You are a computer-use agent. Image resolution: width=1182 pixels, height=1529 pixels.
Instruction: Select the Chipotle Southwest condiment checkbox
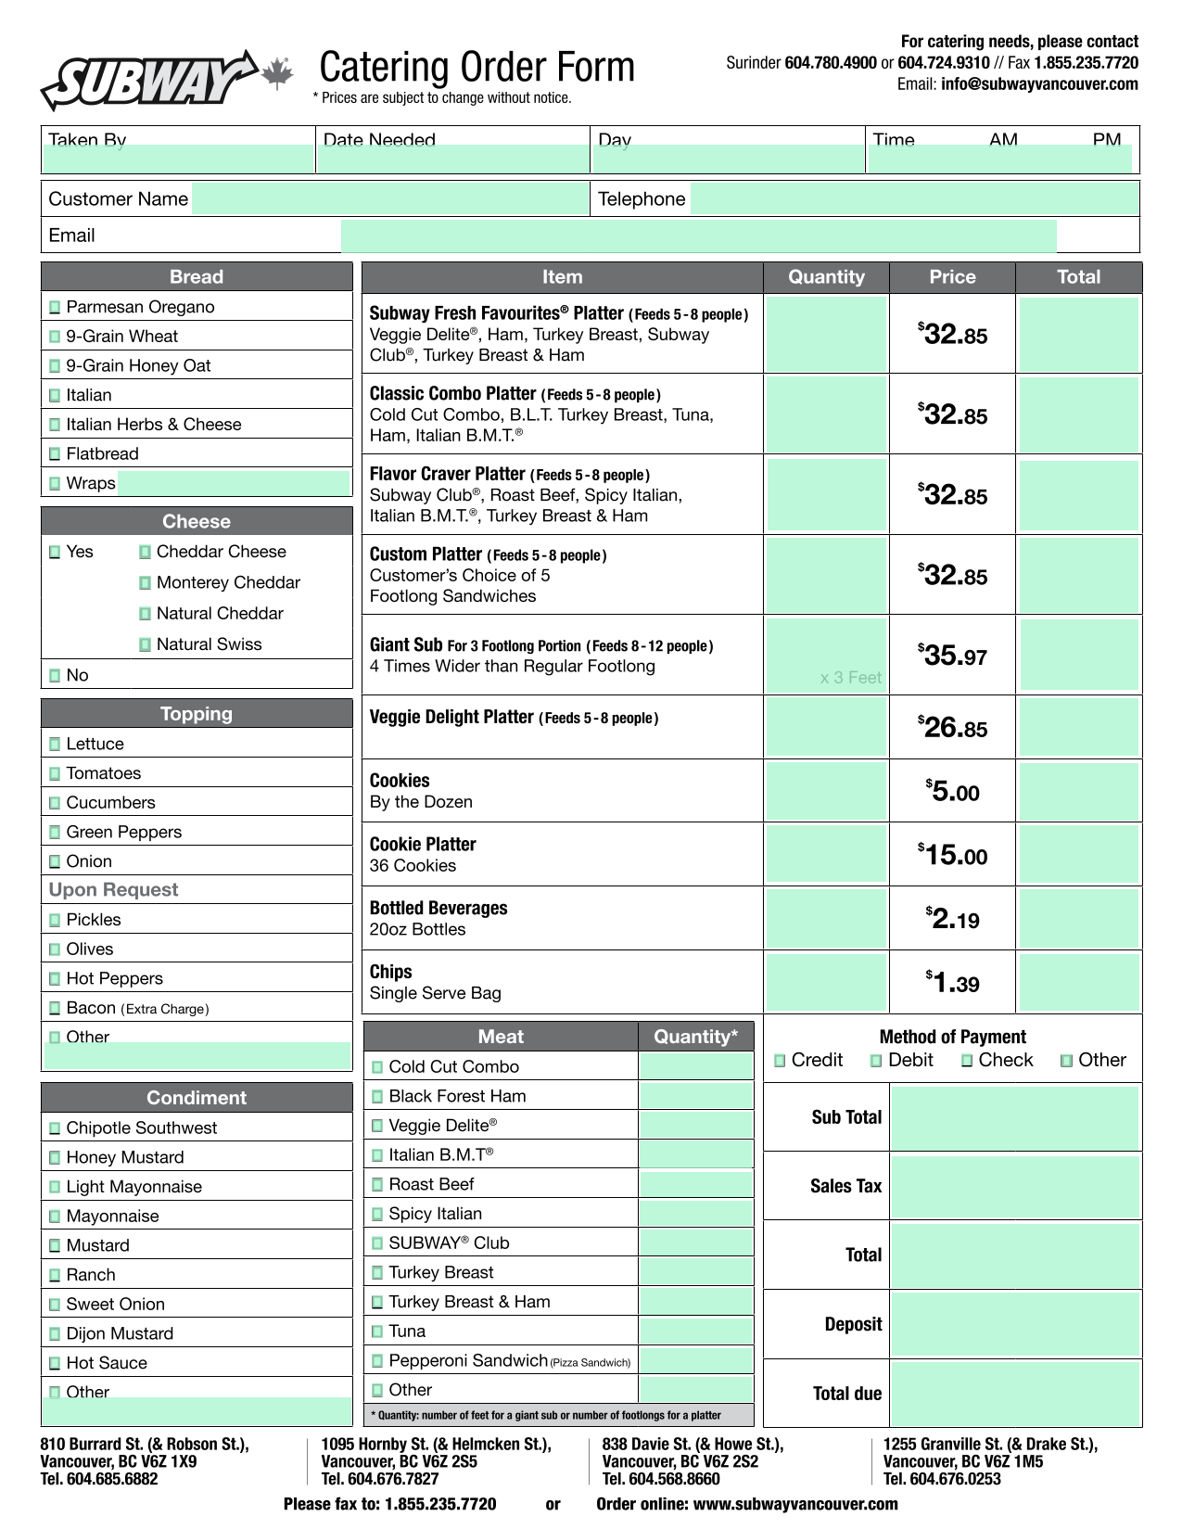tap(55, 1128)
